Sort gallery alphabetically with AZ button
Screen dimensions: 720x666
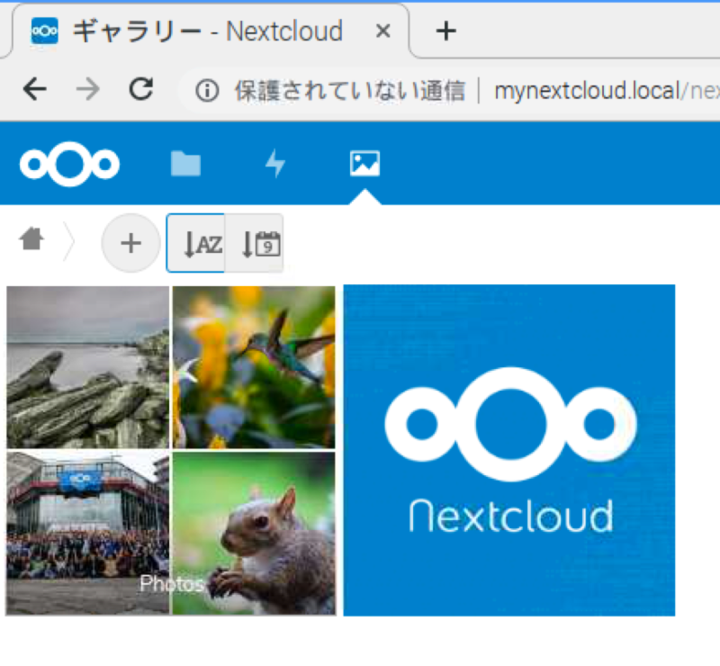196,243
